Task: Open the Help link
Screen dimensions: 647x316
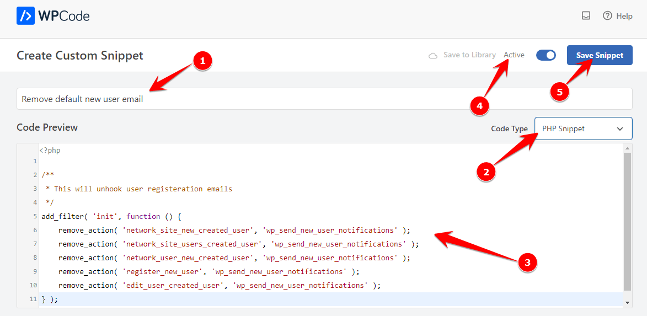Action: [624, 16]
